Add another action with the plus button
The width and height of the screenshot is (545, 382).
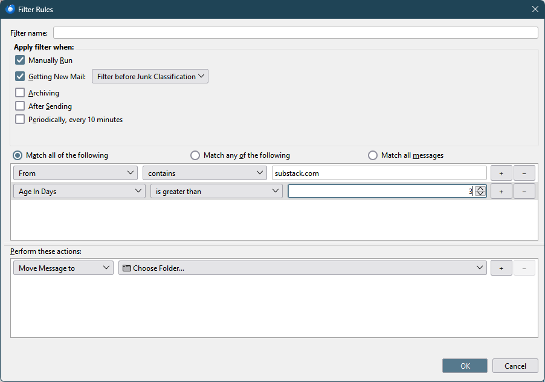coord(501,268)
